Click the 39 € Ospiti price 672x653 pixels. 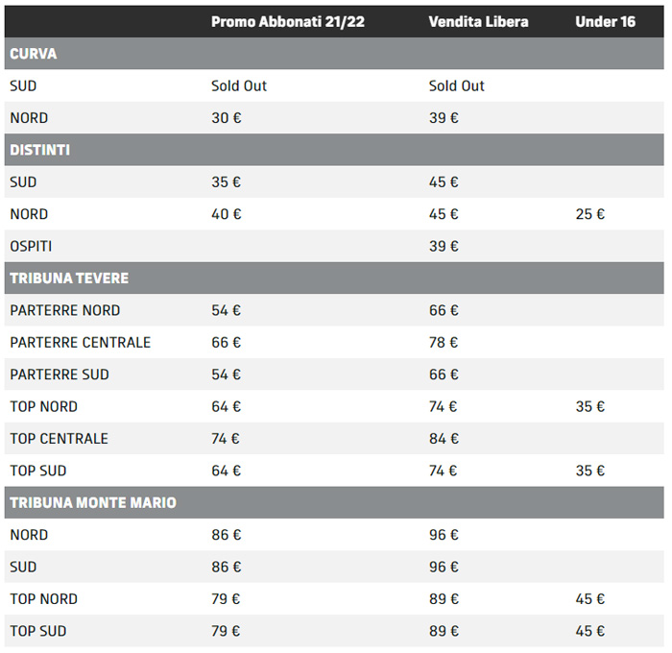[444, 246]
